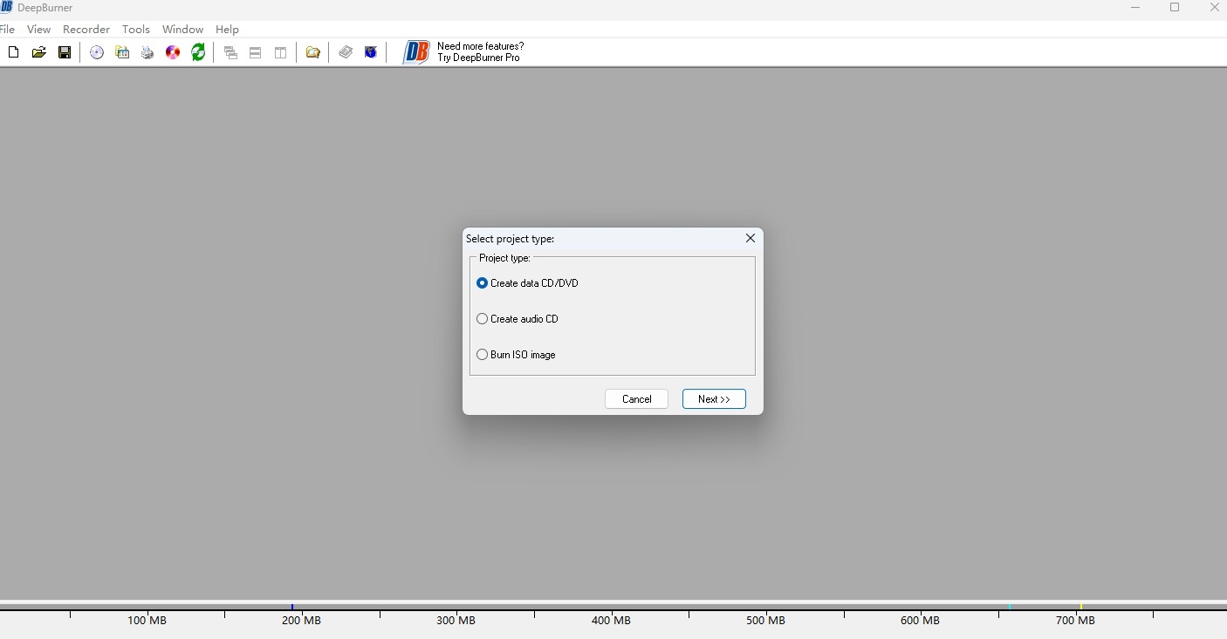Click the printer icon in toolbar
1227x639 pixels.
pos(147,52)
